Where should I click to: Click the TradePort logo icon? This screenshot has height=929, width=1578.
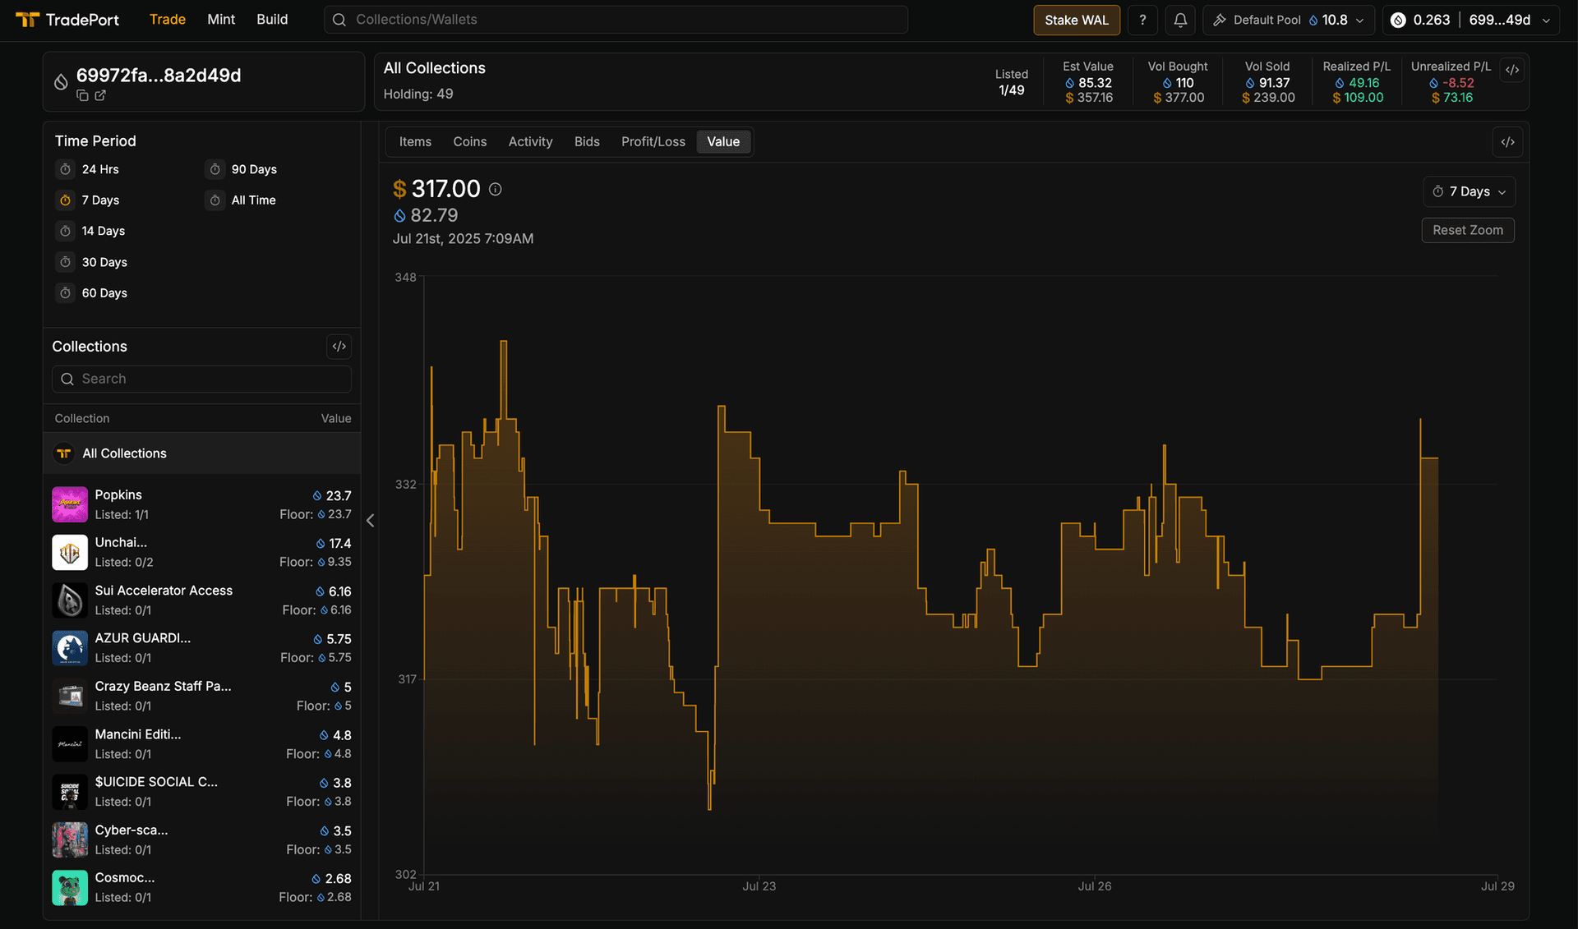pos(28,19)
